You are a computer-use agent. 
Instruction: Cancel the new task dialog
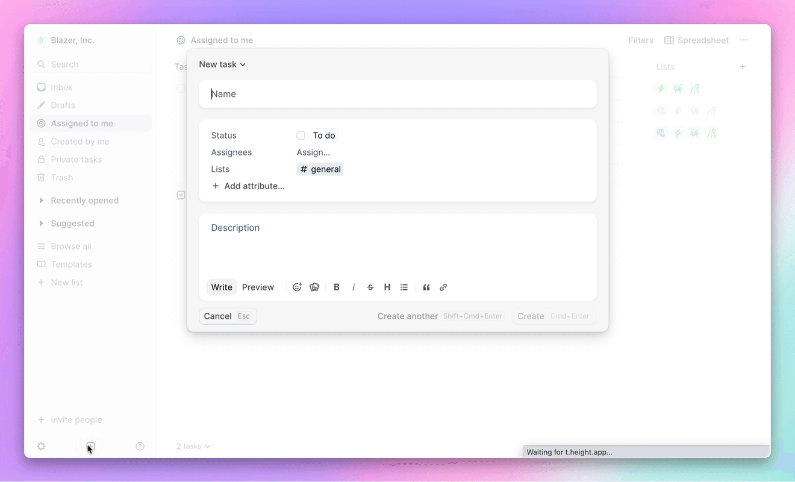tap(218, 316)
